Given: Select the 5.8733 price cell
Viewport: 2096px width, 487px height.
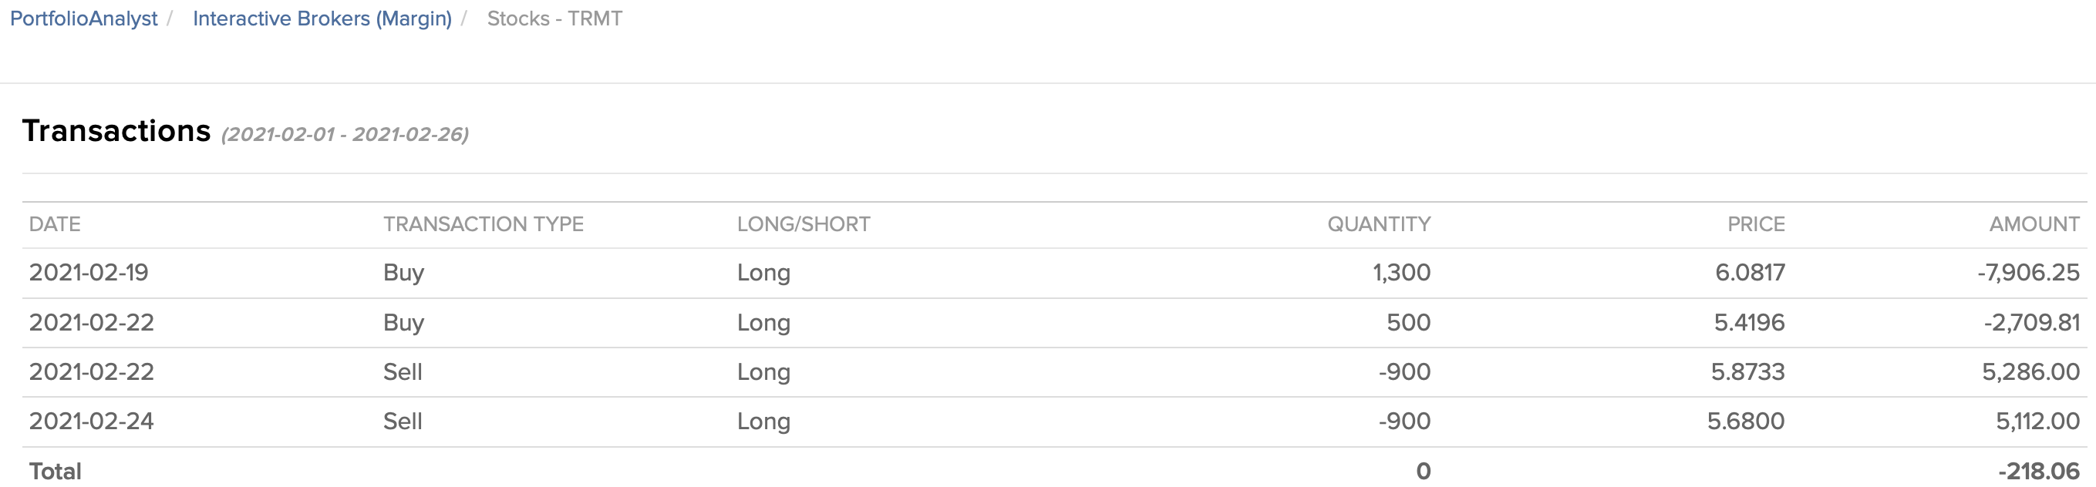Looking at the screenshot, I should (x=1747, y=372).
